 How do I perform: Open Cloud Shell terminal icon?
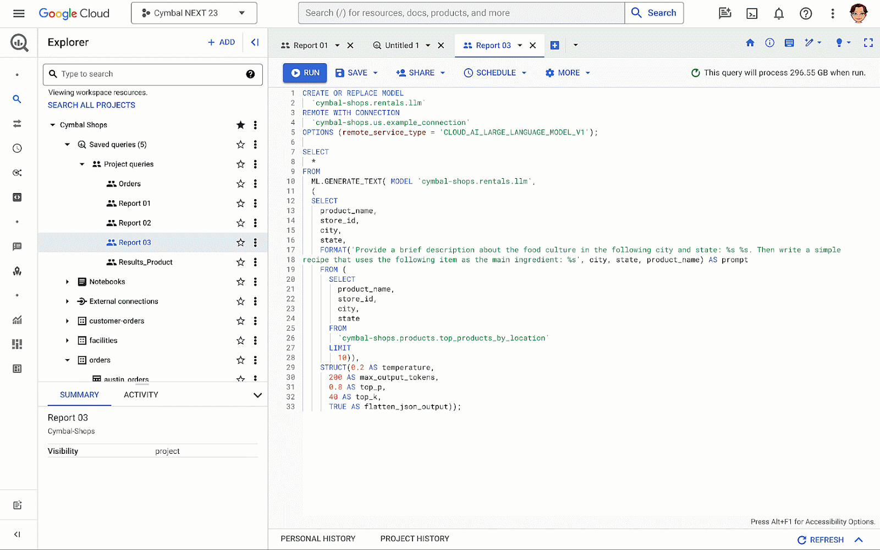[752, 13]
